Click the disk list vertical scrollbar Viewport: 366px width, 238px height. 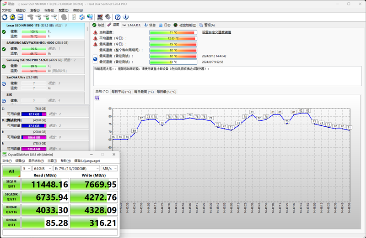[x=87, y=63]
